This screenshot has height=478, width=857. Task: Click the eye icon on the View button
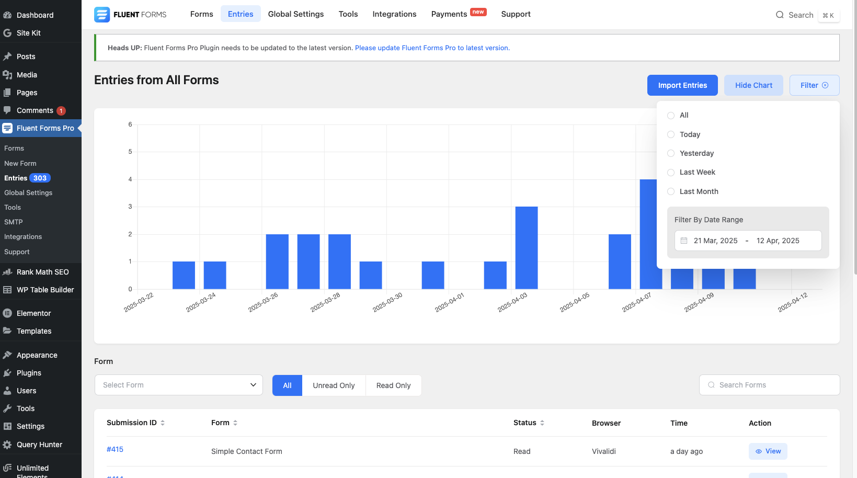pyautogui.click(x=758, y=451)
